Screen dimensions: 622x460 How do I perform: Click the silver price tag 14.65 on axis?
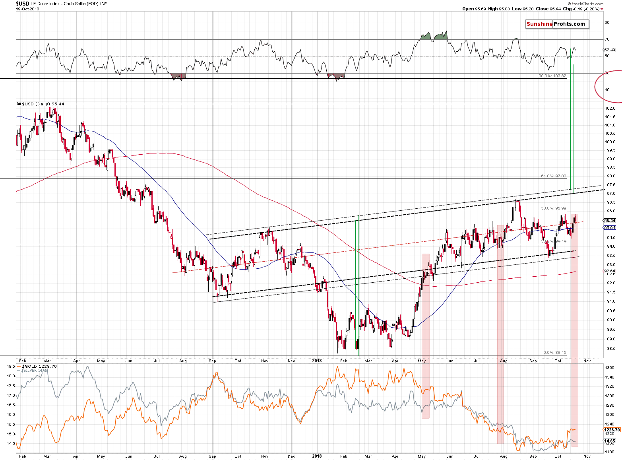pos(610,441)
